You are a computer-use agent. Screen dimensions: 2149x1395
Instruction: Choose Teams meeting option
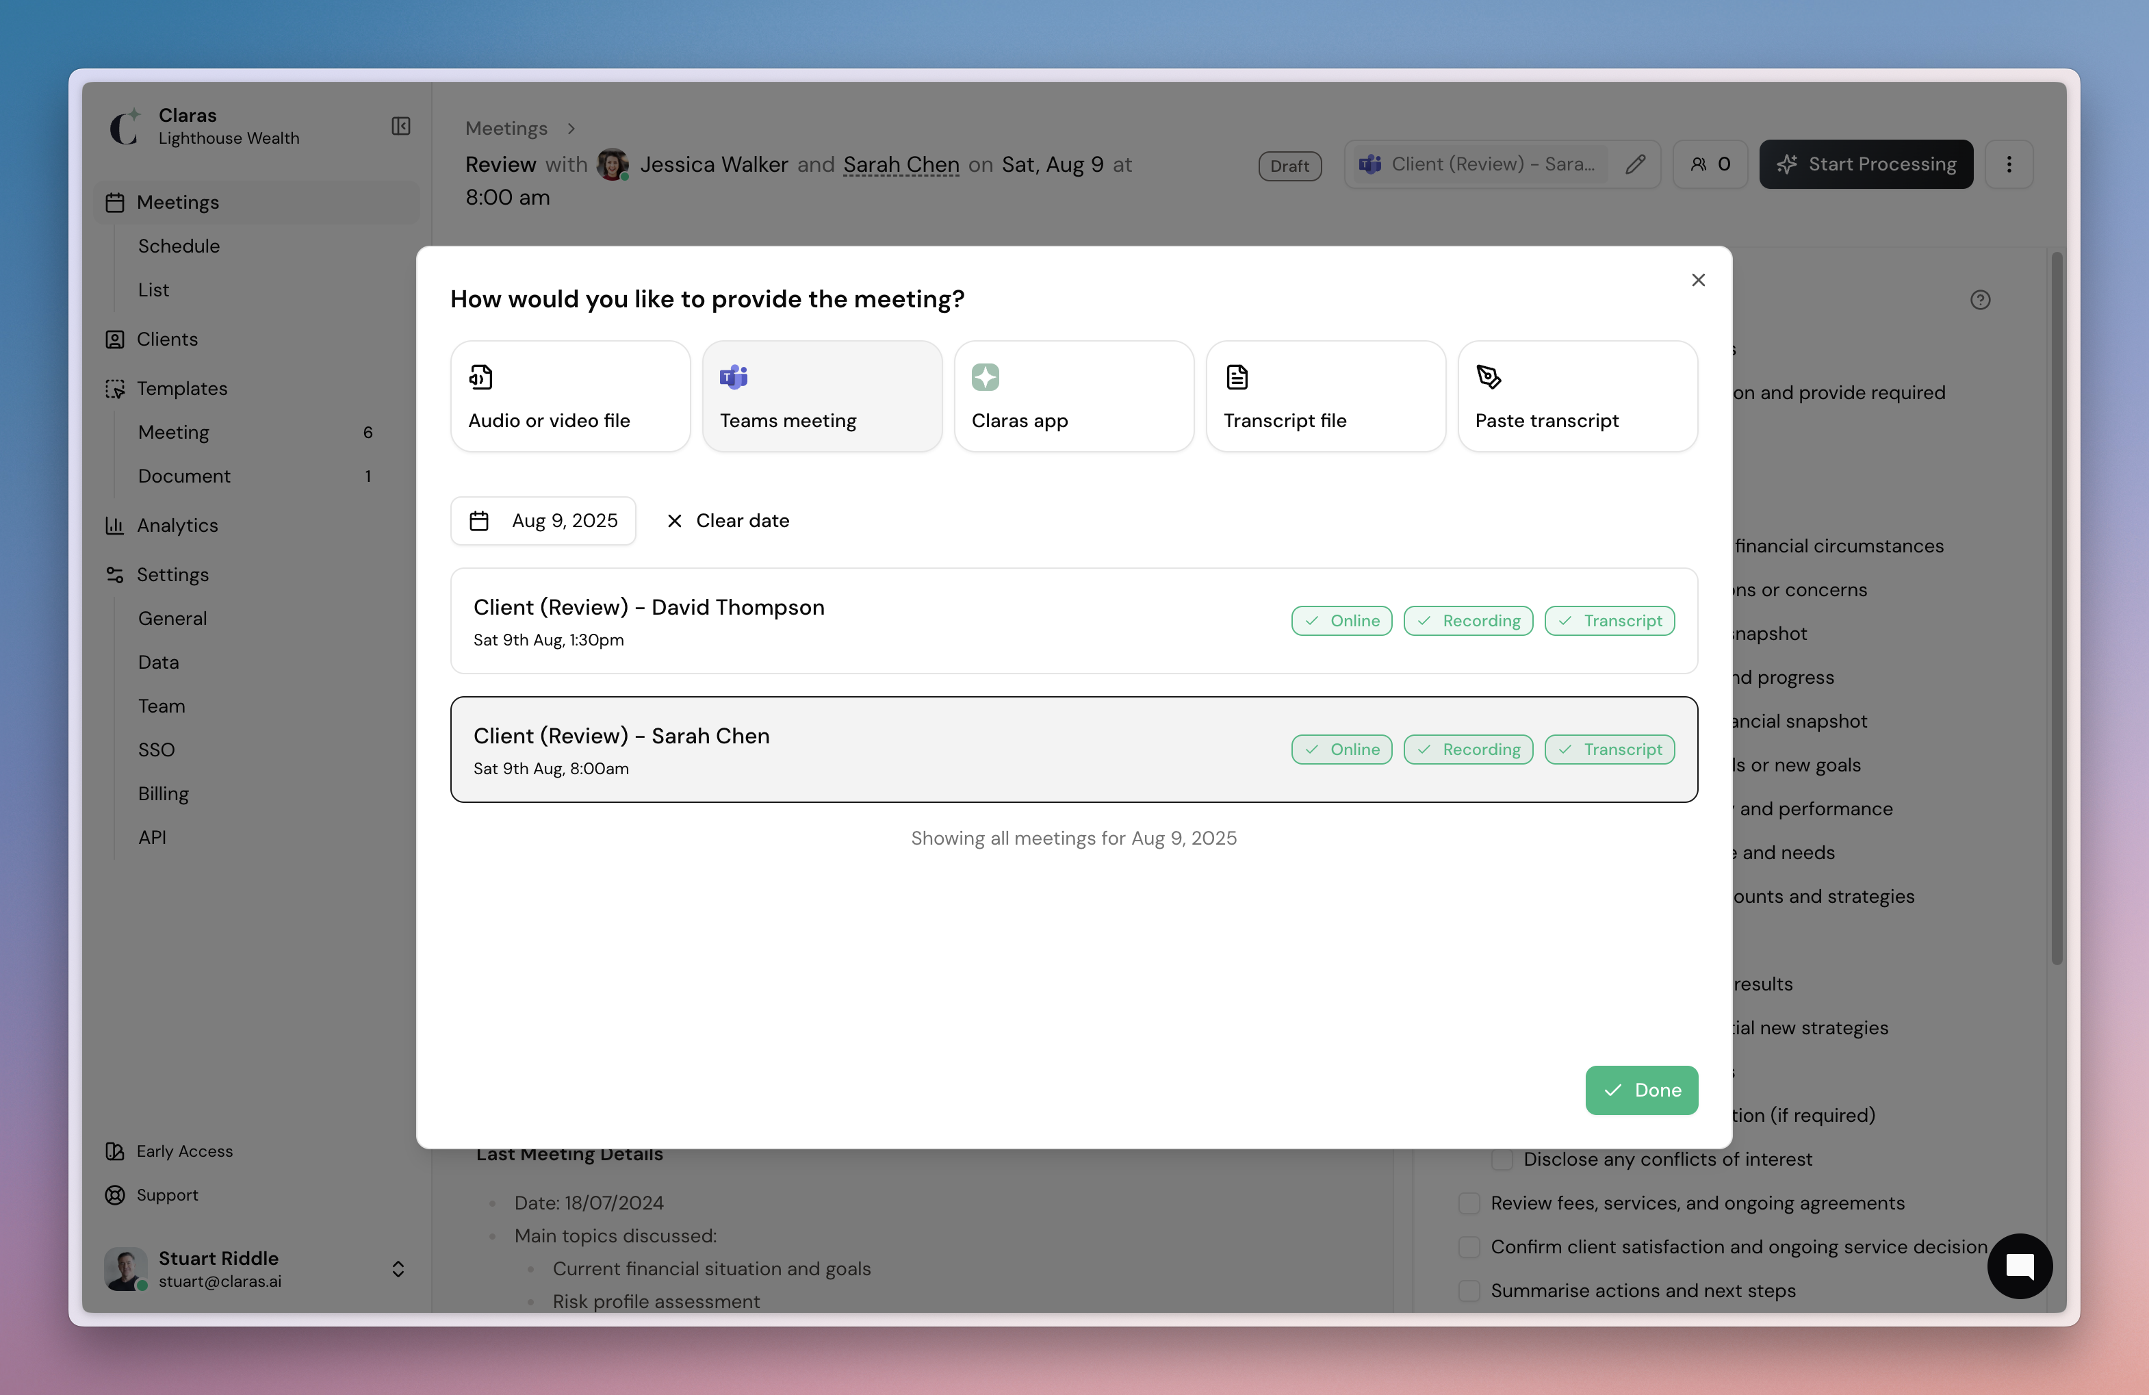click(x=823, y=396)
